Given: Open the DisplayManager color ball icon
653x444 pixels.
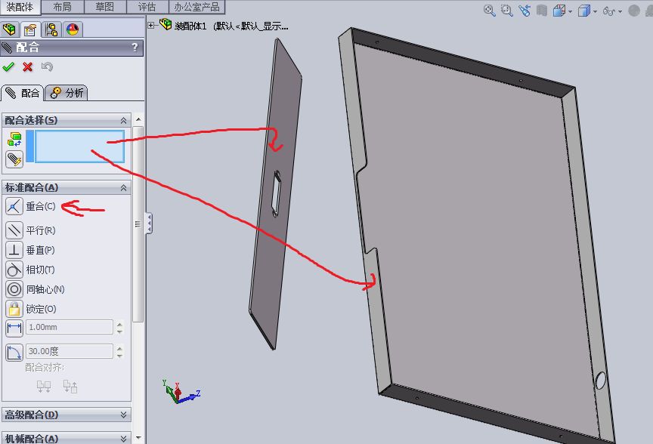Looking at the screenshot, I should (x=73, y=29).
